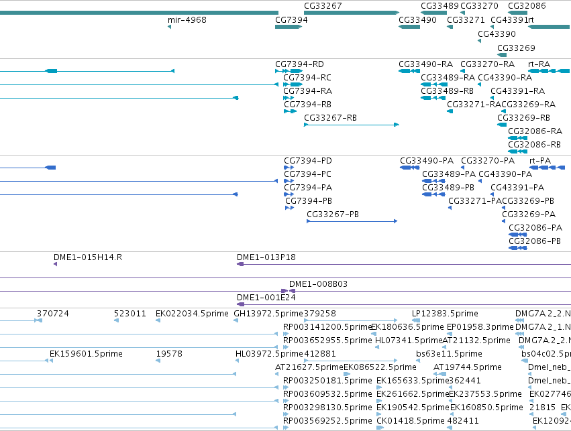Select transcript CG7394-RC
The image size is (571, 431).
click(307, 78)
